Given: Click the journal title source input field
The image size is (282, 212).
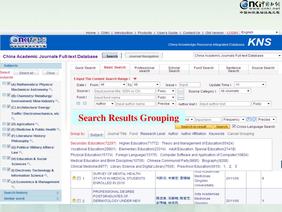Looking at the screenshot, I should 125,91.
